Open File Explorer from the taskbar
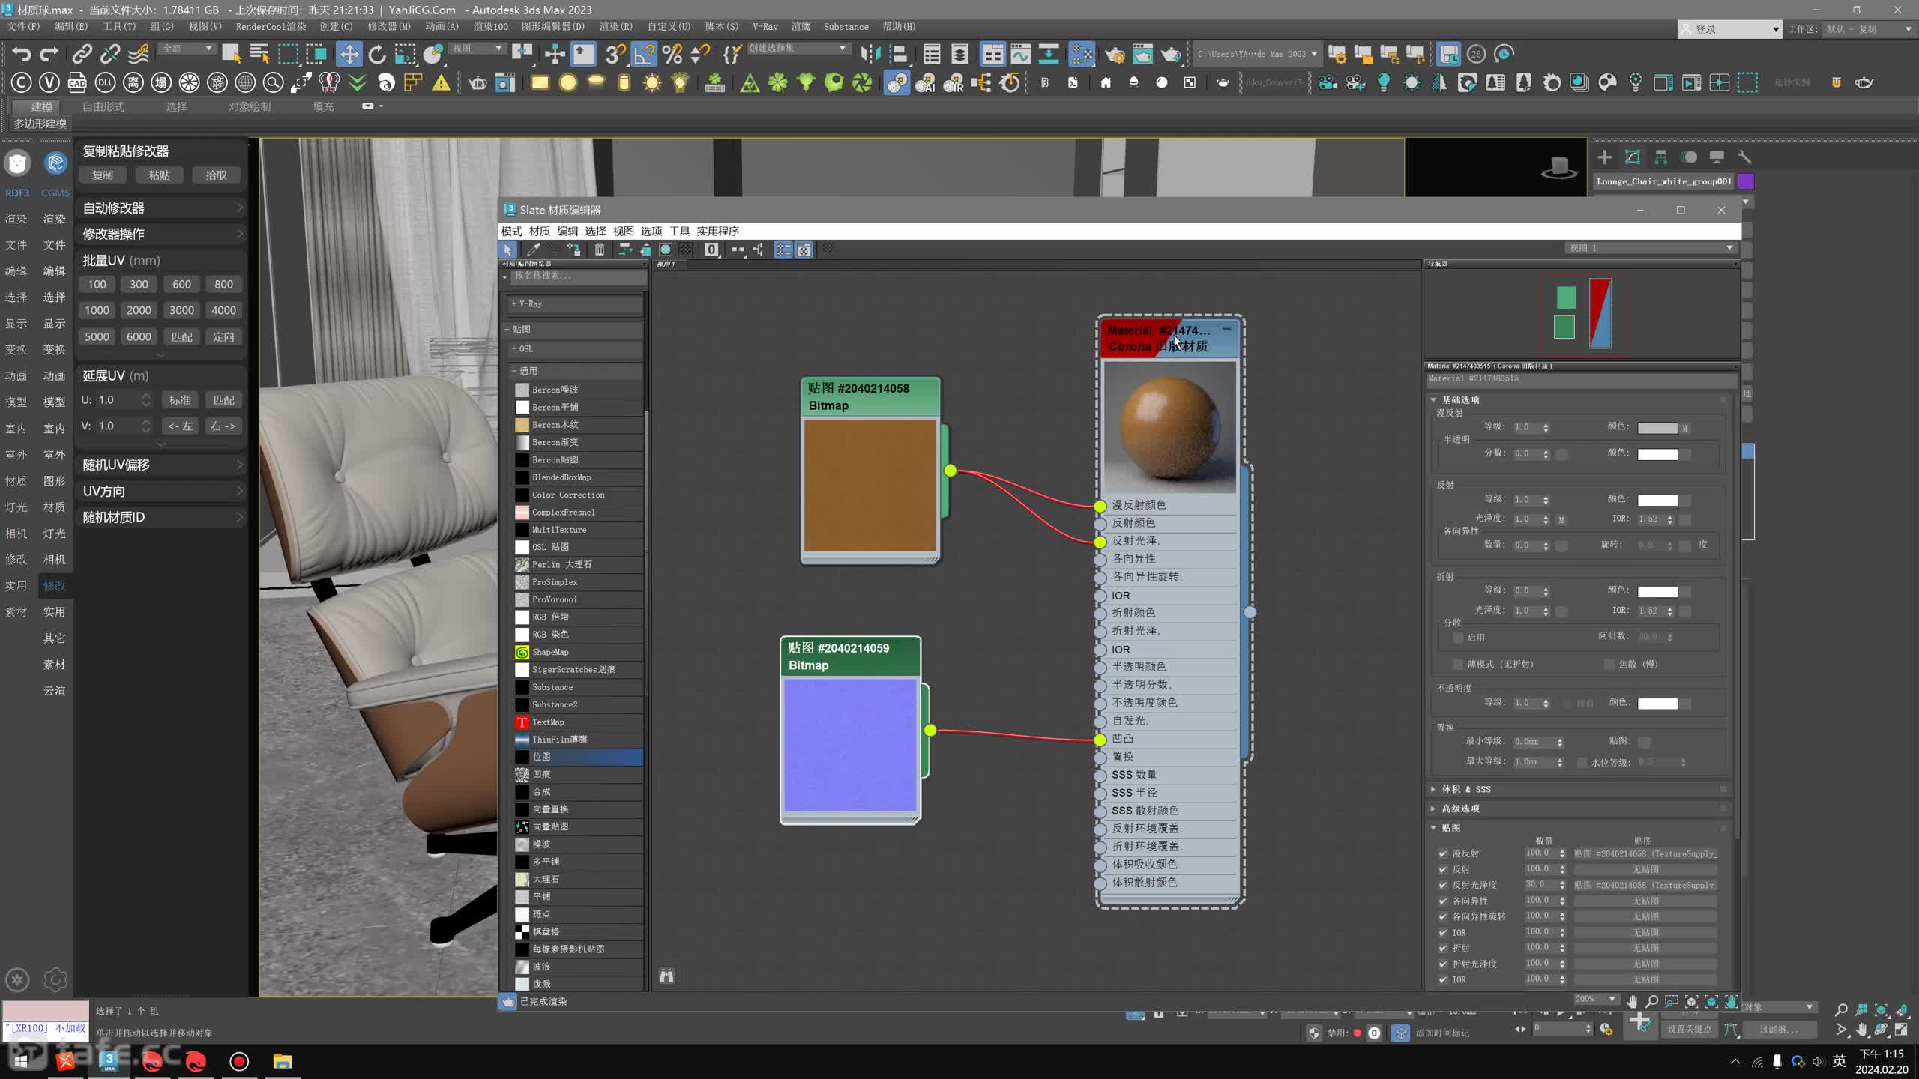This screenshot has width=1919, height=1079. tap(283, 1061)
